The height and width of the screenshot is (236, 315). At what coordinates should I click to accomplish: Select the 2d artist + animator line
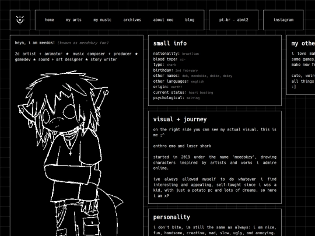[76, 54]
